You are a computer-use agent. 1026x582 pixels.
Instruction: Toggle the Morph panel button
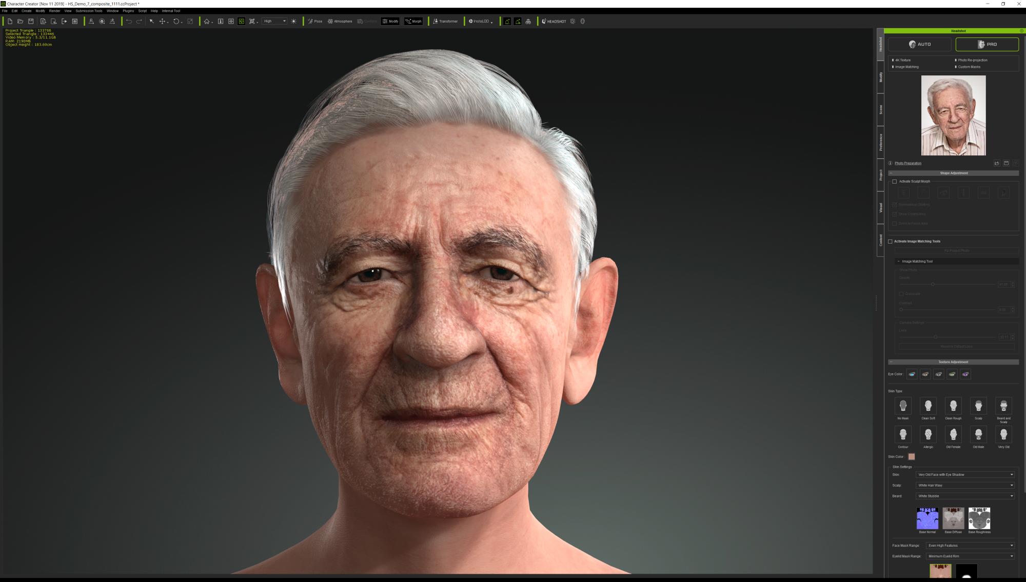413,21
